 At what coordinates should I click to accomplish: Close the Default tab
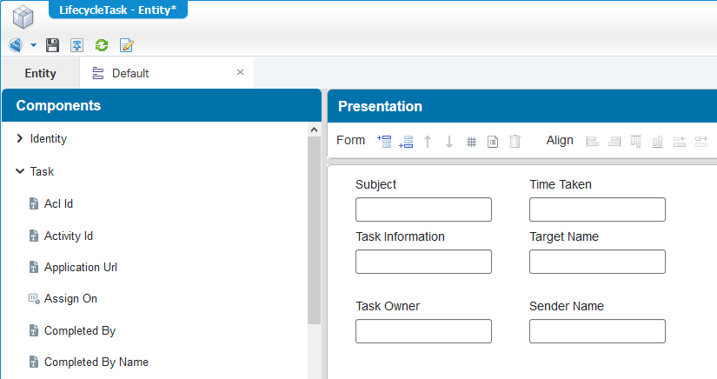[240, 72]
